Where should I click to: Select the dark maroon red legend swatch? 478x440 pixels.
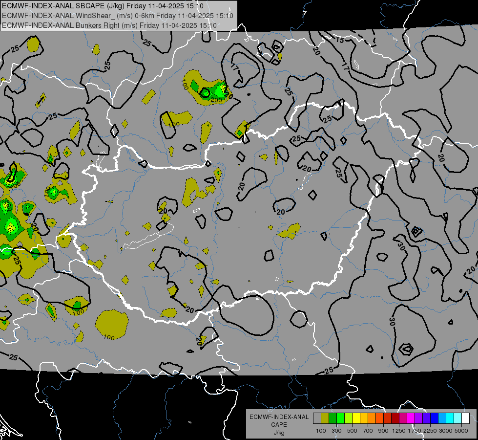[395, 418]
